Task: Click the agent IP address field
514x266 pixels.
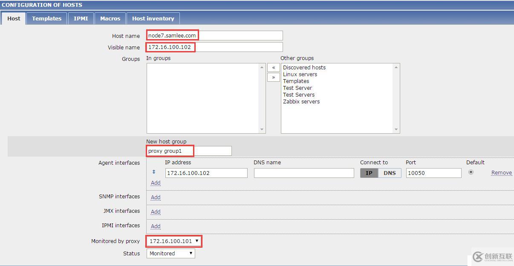Action: pyautogui.click(x=206, y=173)
